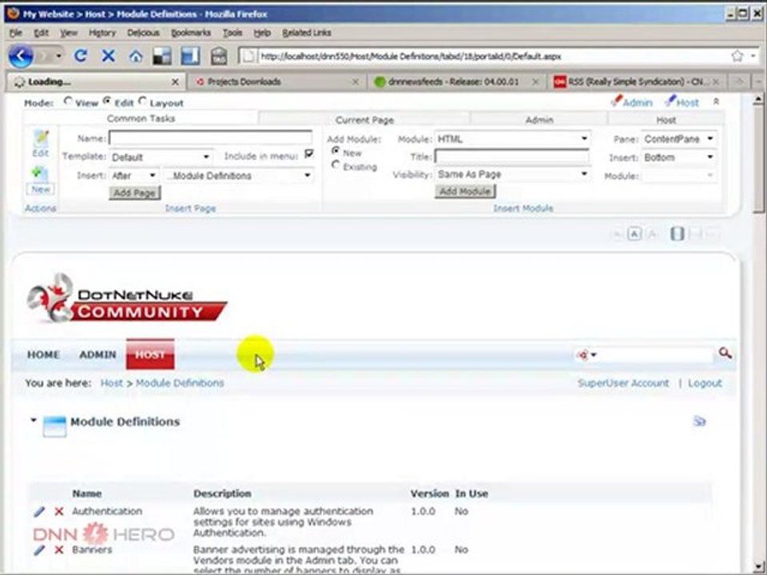Select the Existing module radio button
This screenshot has width=767, height=575.
pos(336,165)
